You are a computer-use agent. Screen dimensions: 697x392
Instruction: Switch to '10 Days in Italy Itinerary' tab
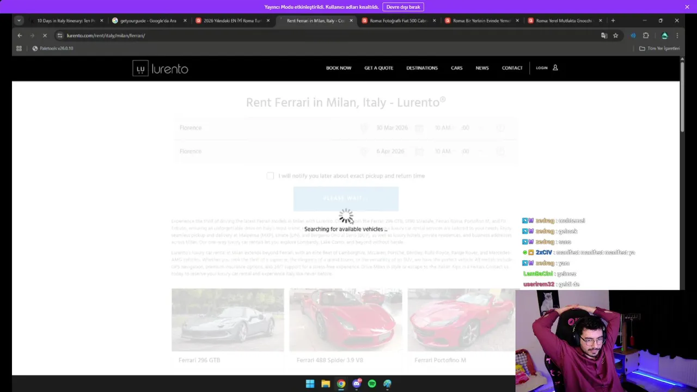tap(65, 21)
